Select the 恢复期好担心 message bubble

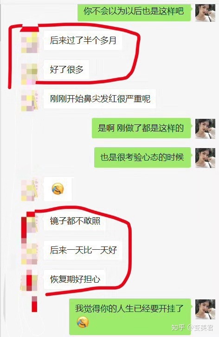click(75, 279)
